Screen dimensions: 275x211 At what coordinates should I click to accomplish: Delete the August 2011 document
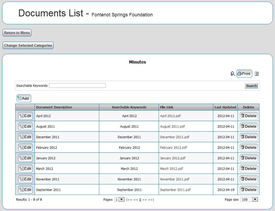[249, 126]
